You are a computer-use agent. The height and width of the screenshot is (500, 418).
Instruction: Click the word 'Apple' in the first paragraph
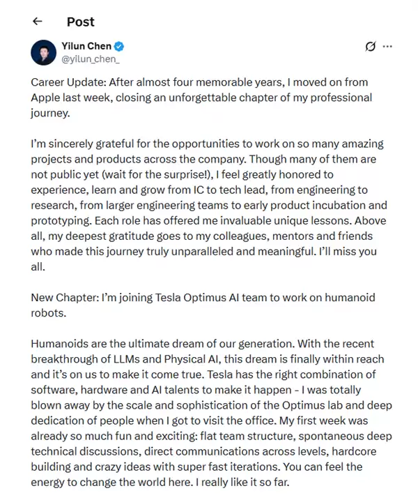point(47,98)
